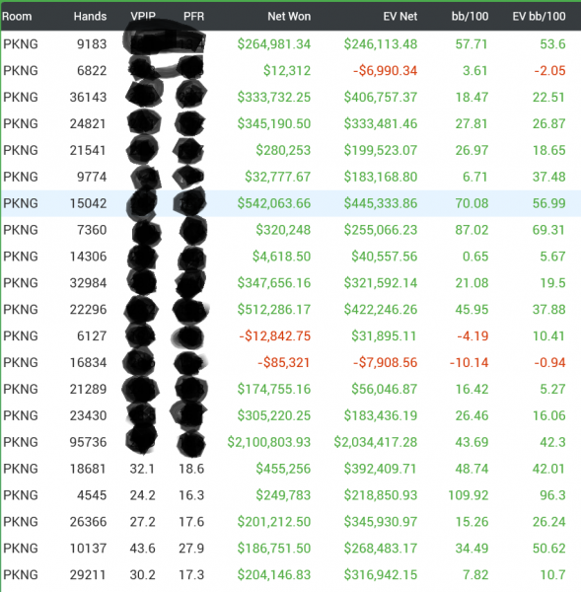Sort by the Hands column header
This screenshot has height=592, width=581.
pyautogui.click(x=90, y=16)
